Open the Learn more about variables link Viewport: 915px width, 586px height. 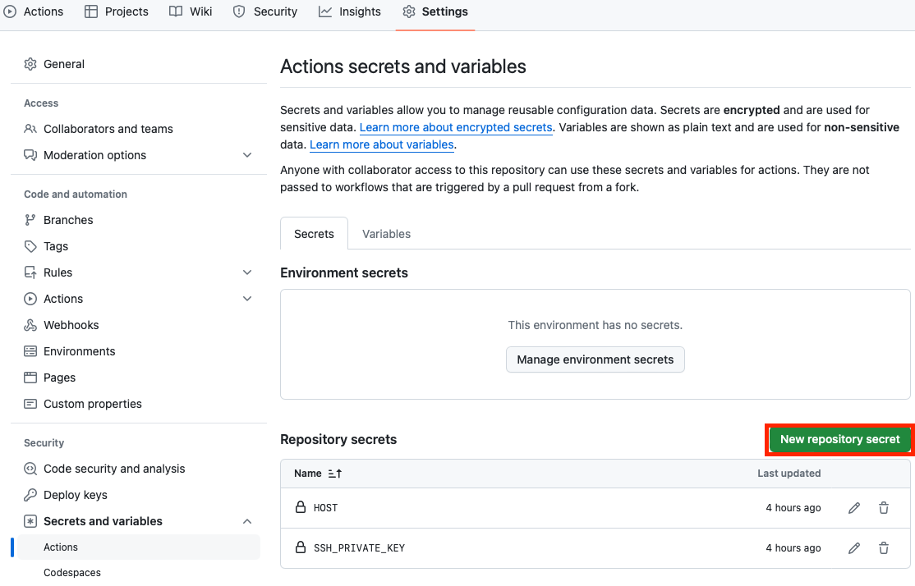381,144
